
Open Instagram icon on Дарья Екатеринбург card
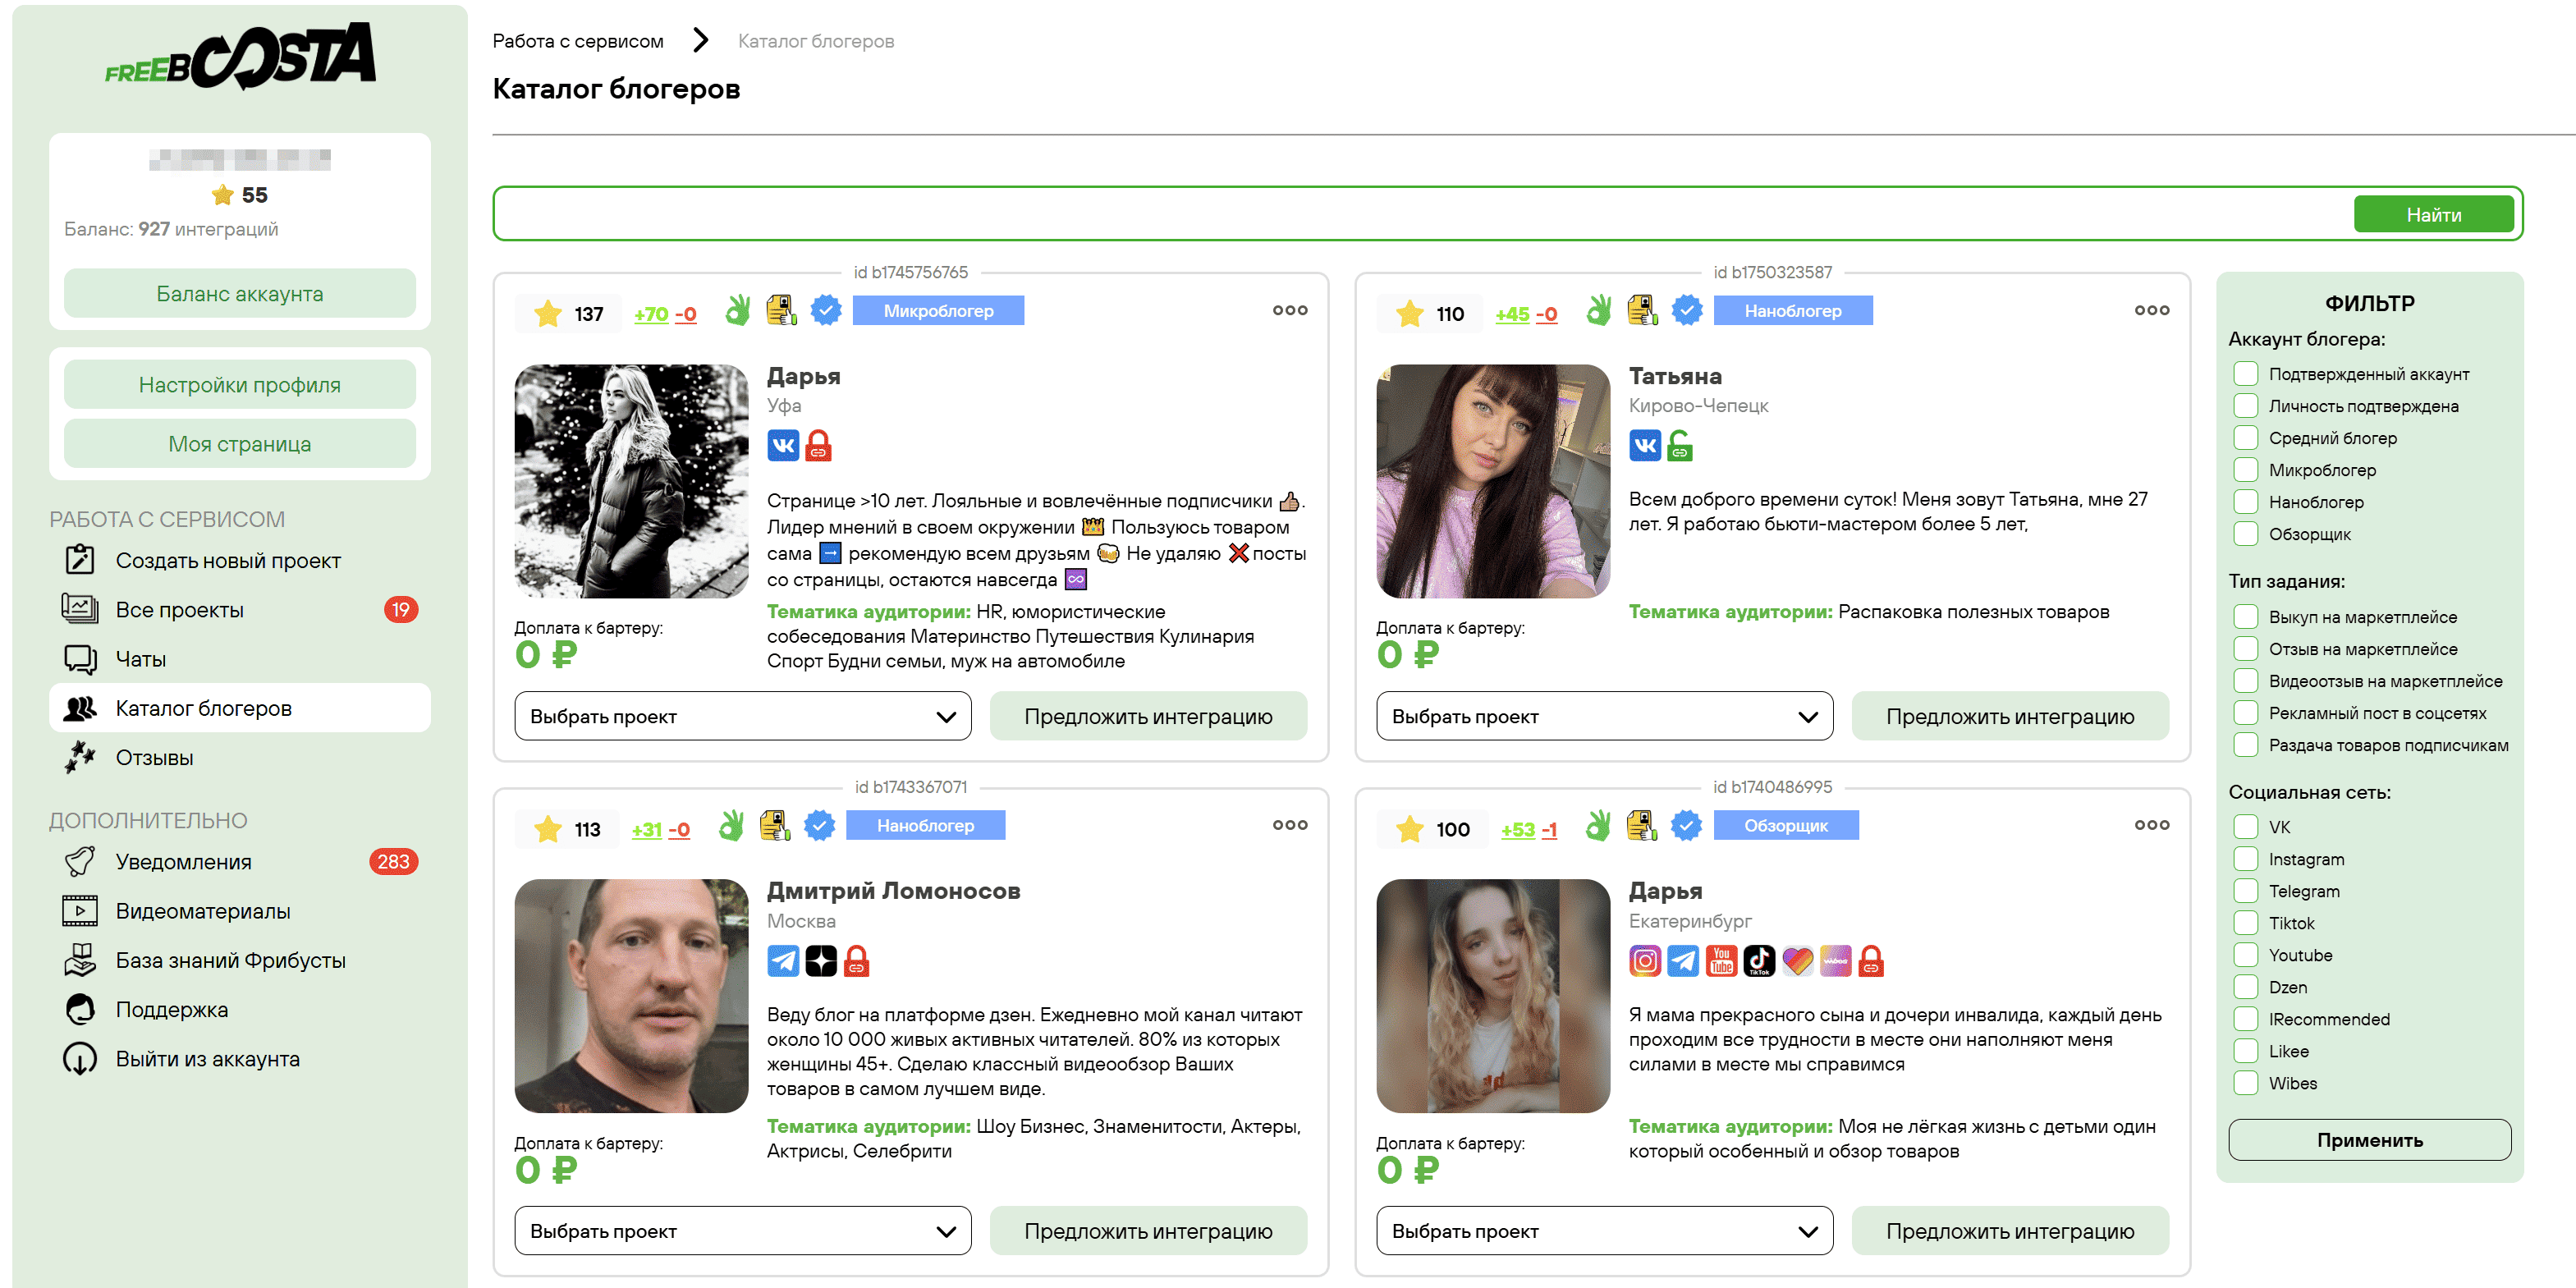pyautogui.click(x=1644, y=961)
